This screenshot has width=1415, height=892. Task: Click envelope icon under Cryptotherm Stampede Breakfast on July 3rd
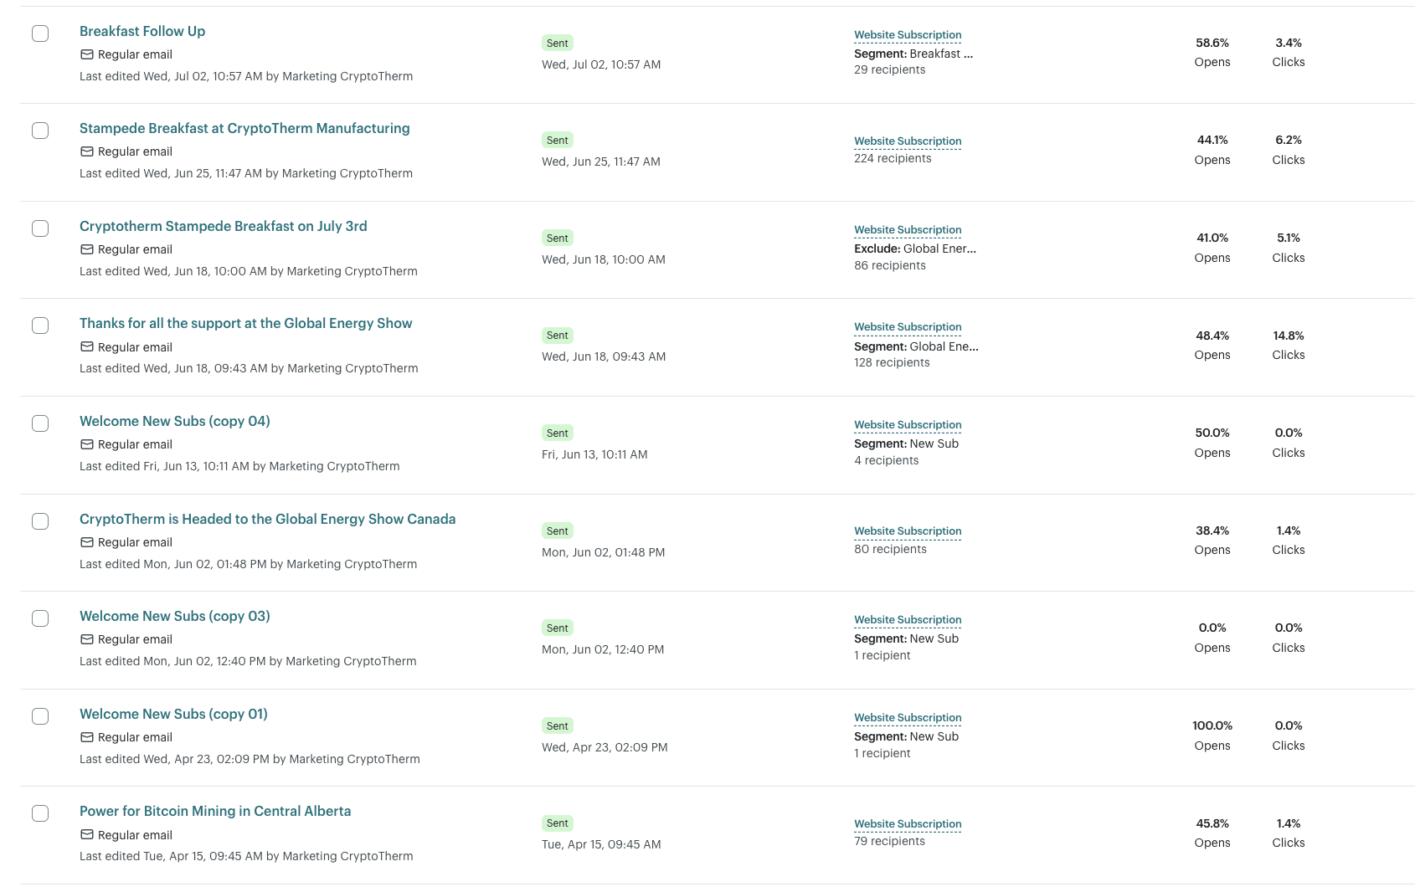86,249
